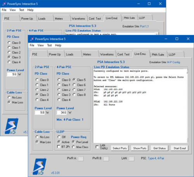This screenshot has width=194, height=177.
Task: Switch to the Power Up tab in front window
Action: click(56, 54)
